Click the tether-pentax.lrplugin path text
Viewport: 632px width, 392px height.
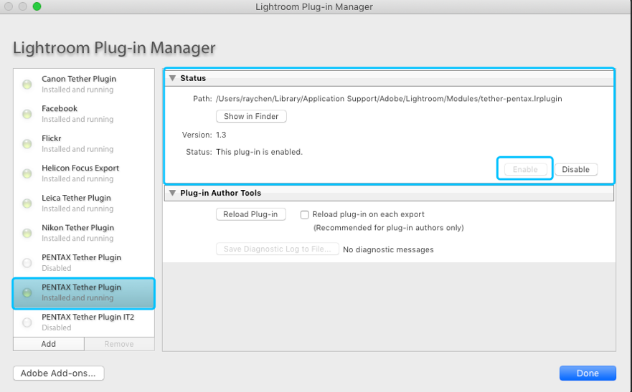(389, 99)
